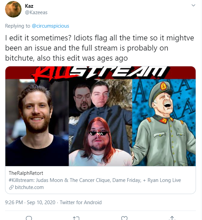Click the Twitter for Android source label

coord(81,202)
